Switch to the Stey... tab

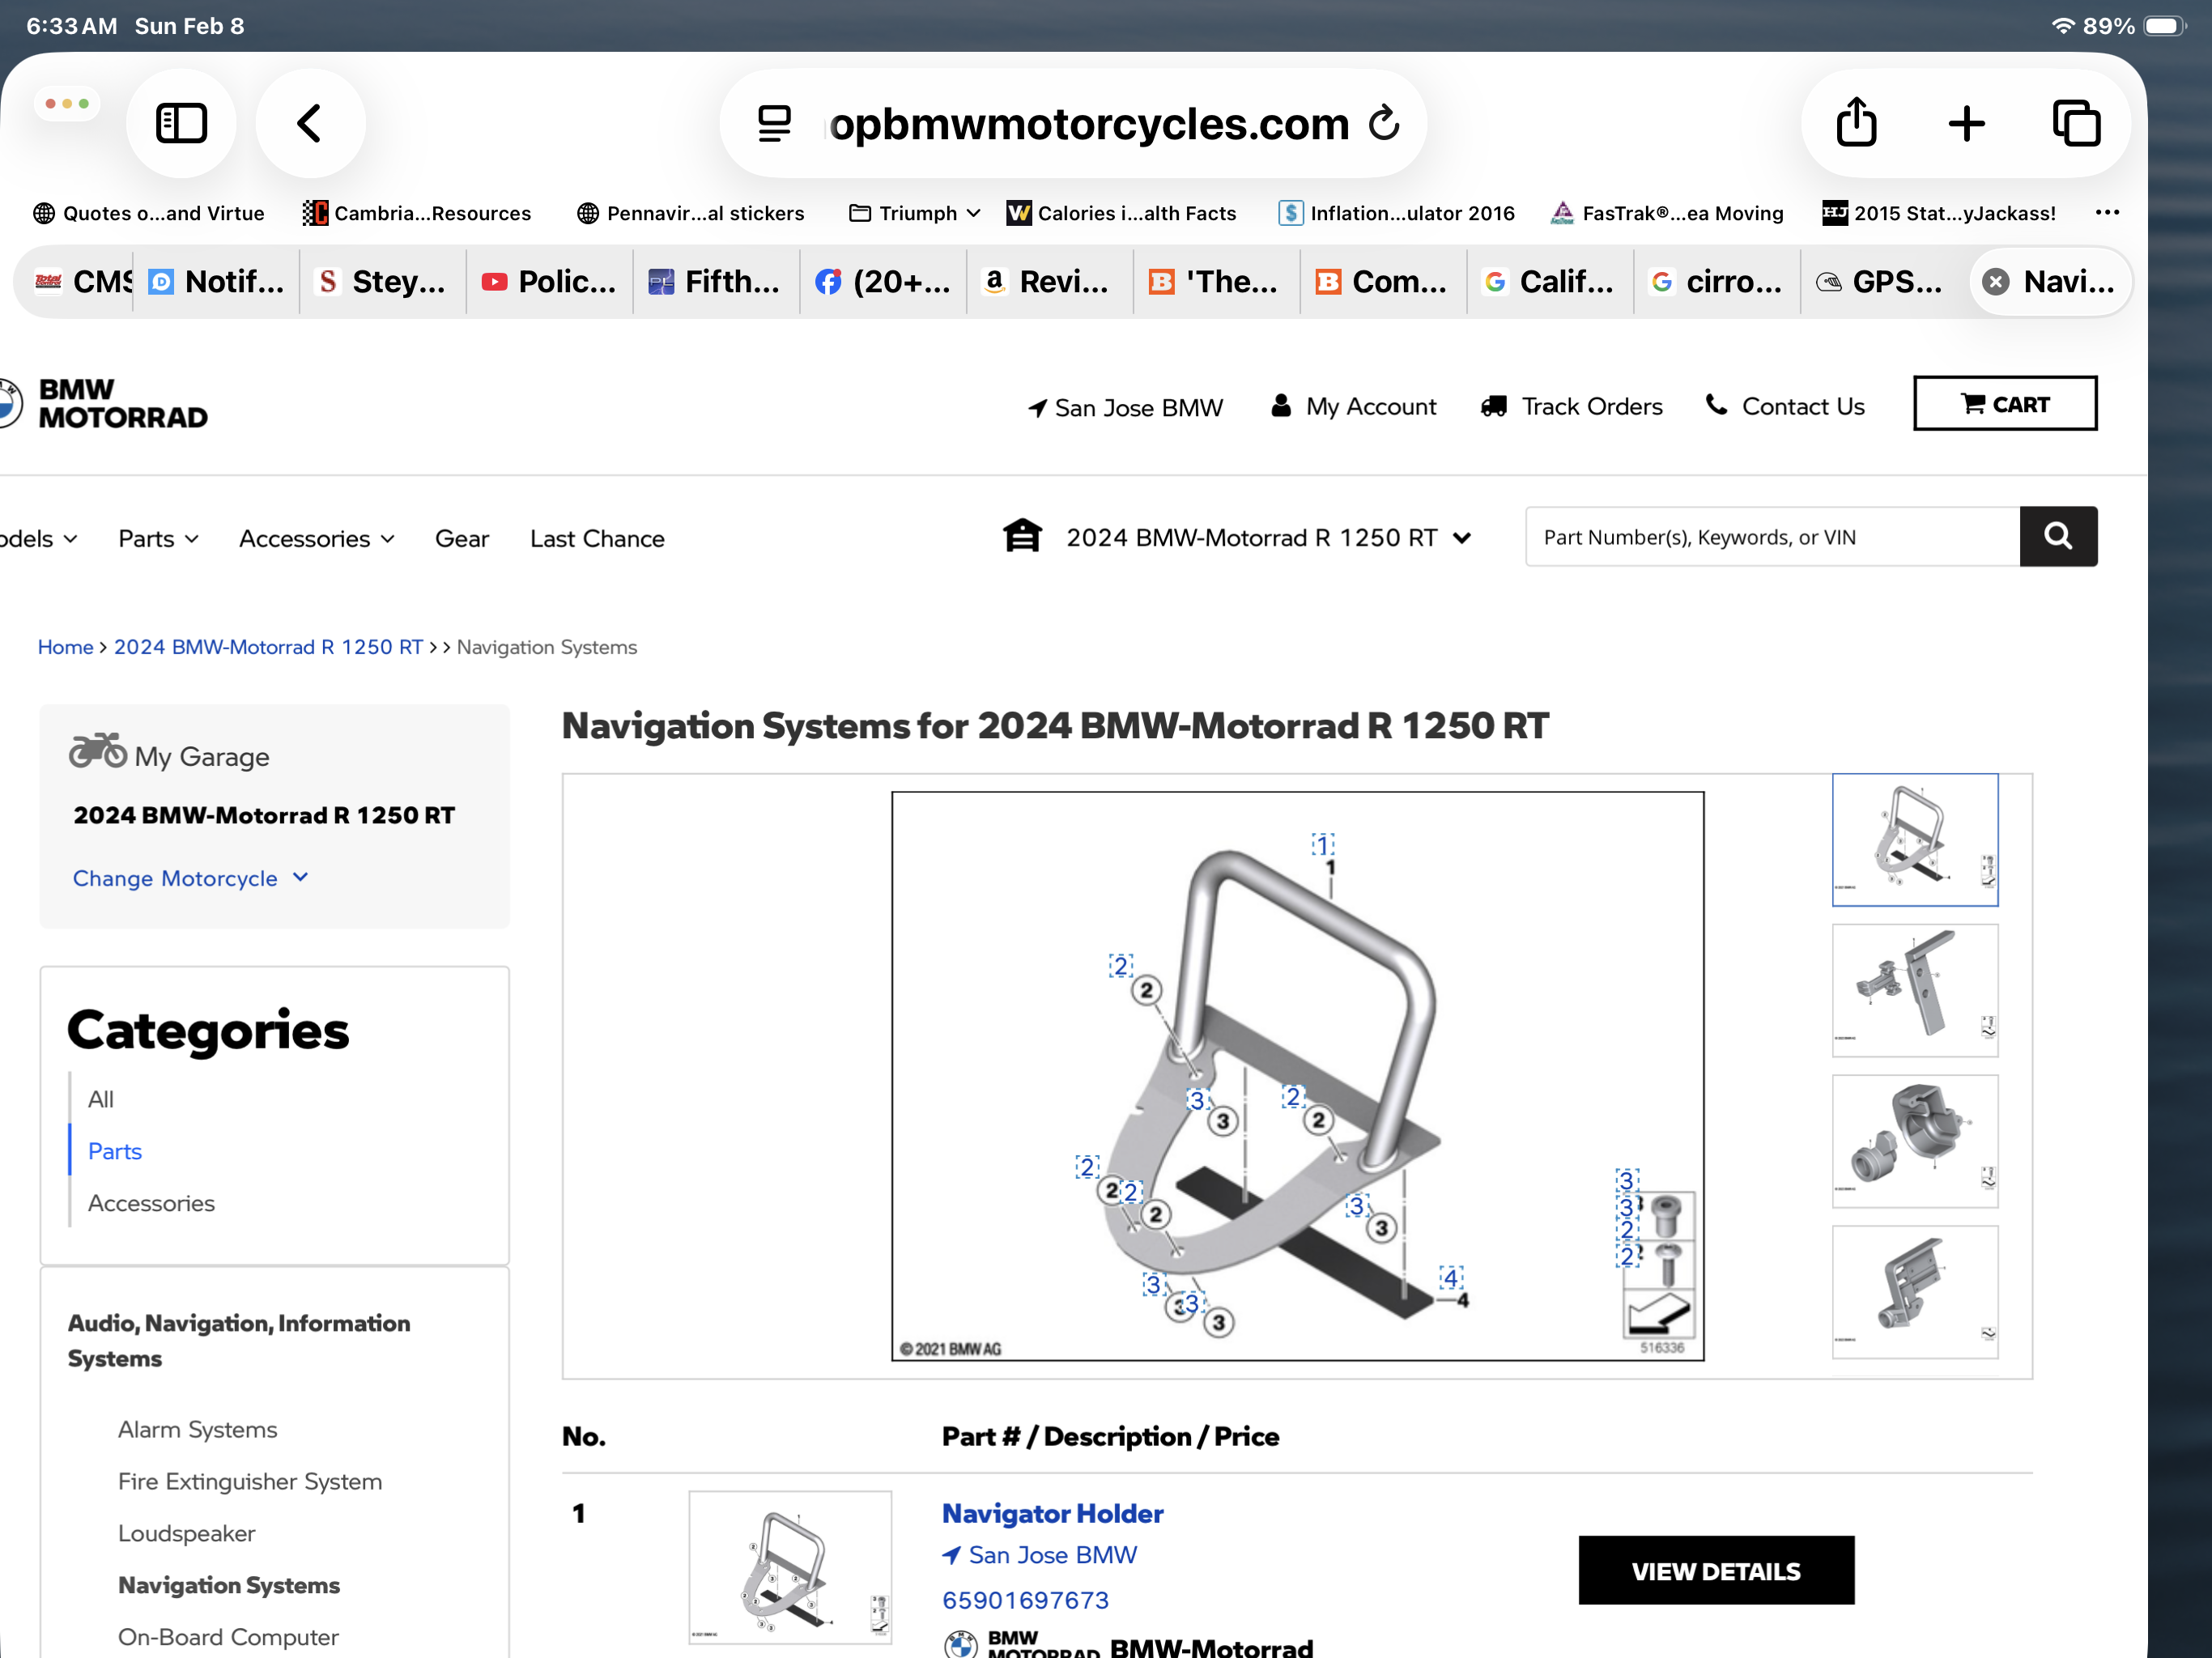click(x=383, y=282)
